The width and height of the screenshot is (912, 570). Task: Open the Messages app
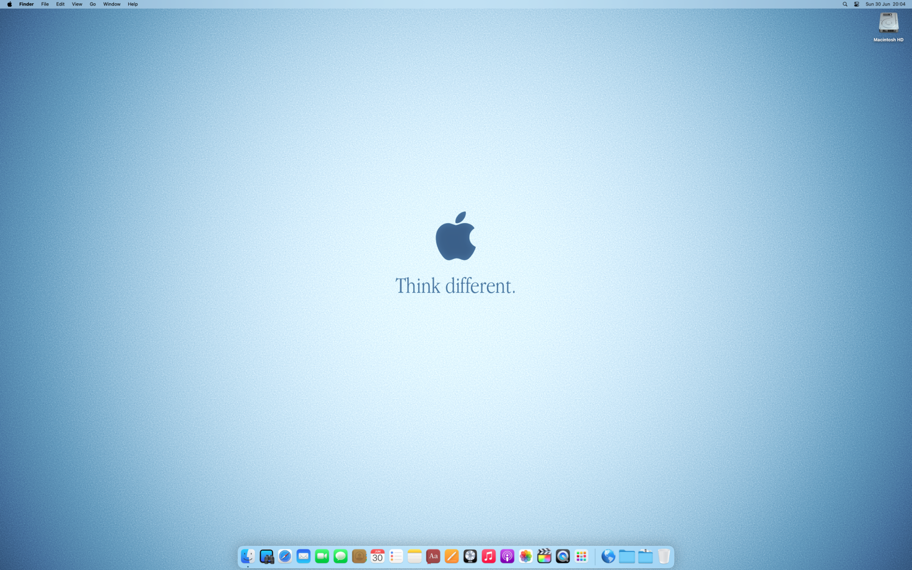341,556
